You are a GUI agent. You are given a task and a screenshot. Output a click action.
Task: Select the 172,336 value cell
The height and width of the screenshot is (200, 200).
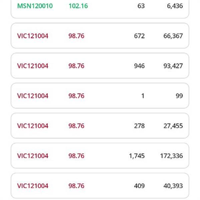(x=171, y=156)
